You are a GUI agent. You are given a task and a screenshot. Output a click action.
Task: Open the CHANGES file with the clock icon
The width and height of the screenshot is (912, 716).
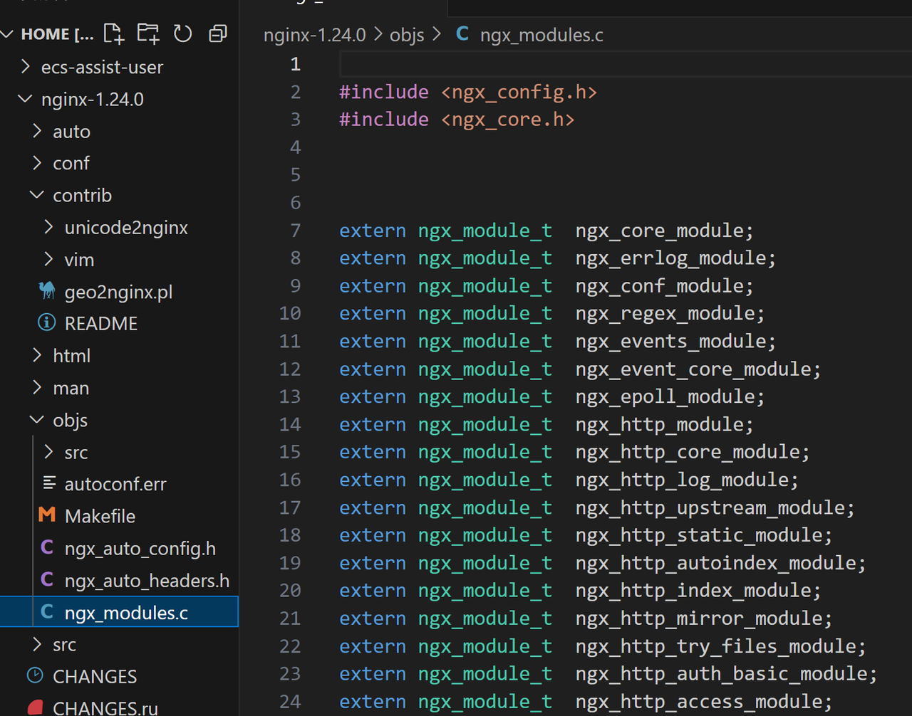click(x=94, y=676)
